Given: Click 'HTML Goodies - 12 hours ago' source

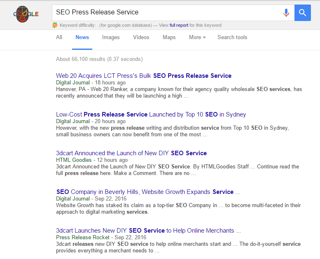Looking at the screenshot, I should (x=92, y=160).
